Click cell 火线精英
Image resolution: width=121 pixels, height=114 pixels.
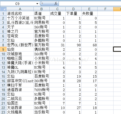(x=20, y=112)
